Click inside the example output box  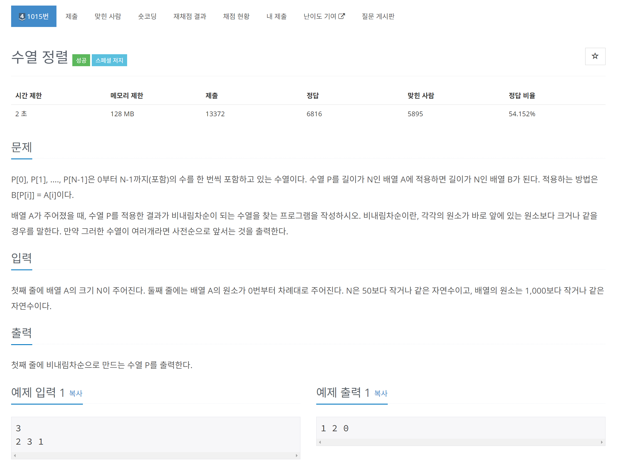point(460,428)
